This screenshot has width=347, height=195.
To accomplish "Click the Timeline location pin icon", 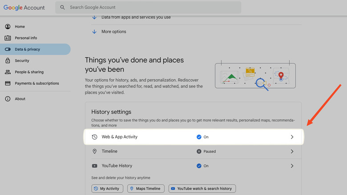I will click(95, 151).
